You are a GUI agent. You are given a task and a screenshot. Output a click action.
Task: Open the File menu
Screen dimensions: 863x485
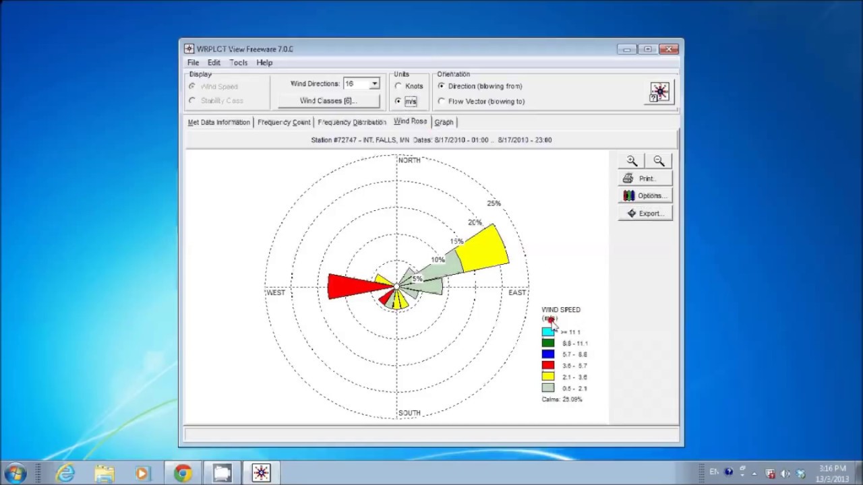click(x=193, y=63)
